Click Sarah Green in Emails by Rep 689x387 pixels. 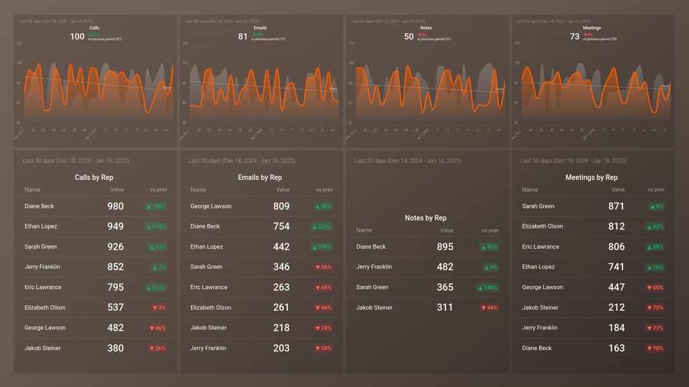207,267
